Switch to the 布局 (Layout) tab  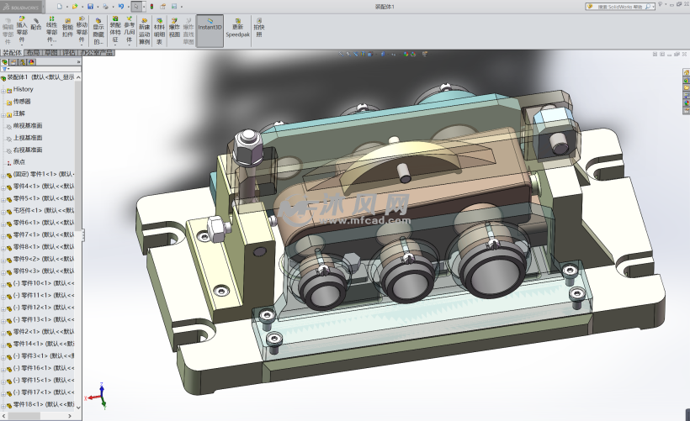tap(32, 52)
